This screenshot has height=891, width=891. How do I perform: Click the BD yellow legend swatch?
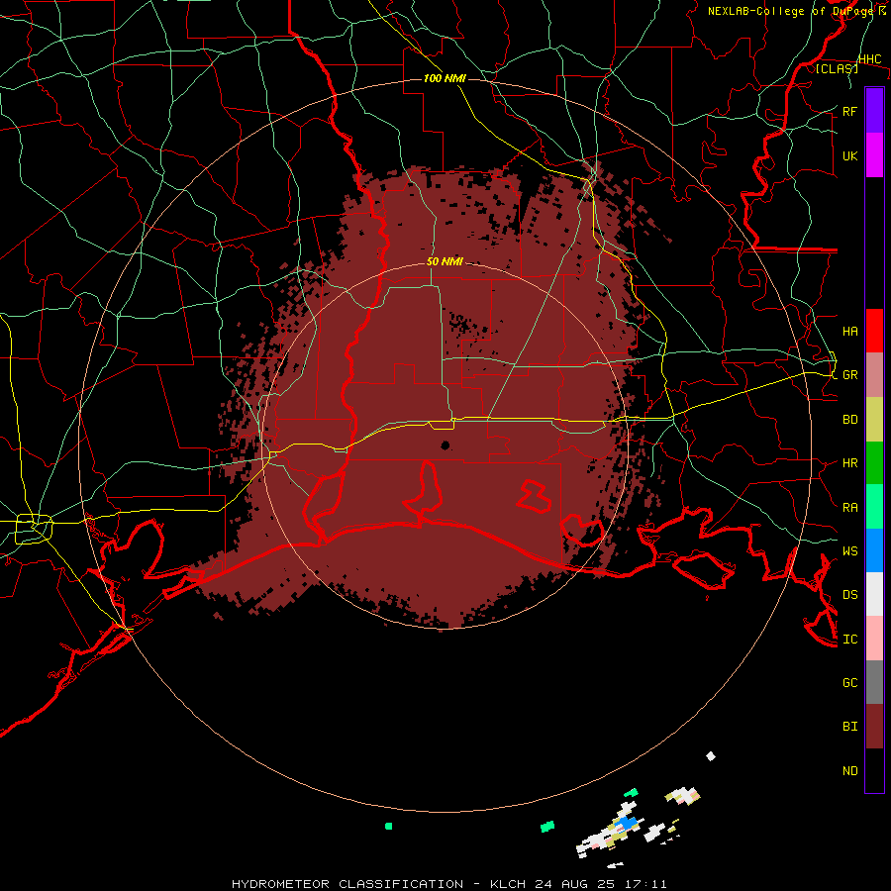[874, 419]
